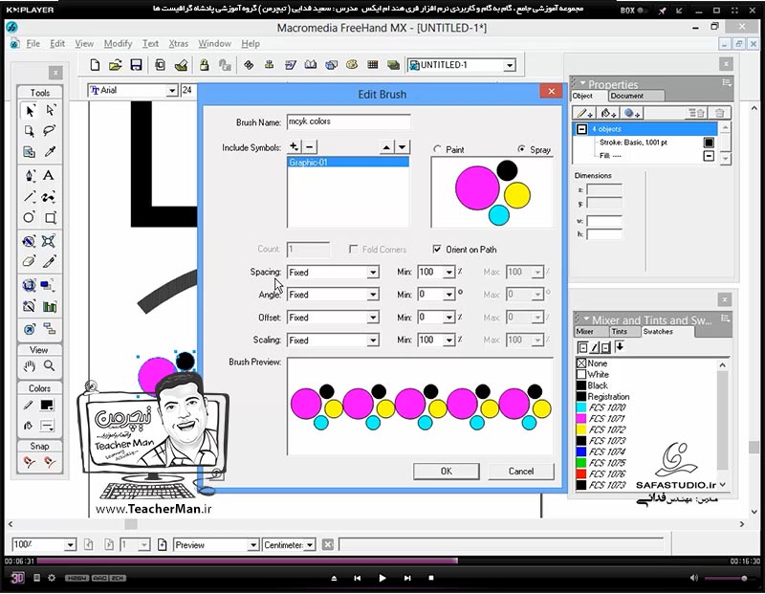Select the Hand tool
765x594 pixels.
click(30, 366)
